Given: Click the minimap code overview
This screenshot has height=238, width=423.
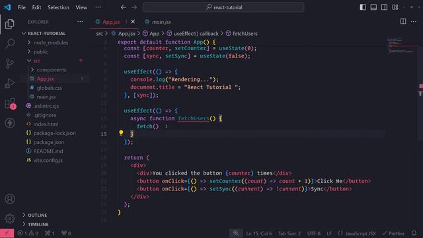Looking at the screenshot, I should click(x=401, y=46).
